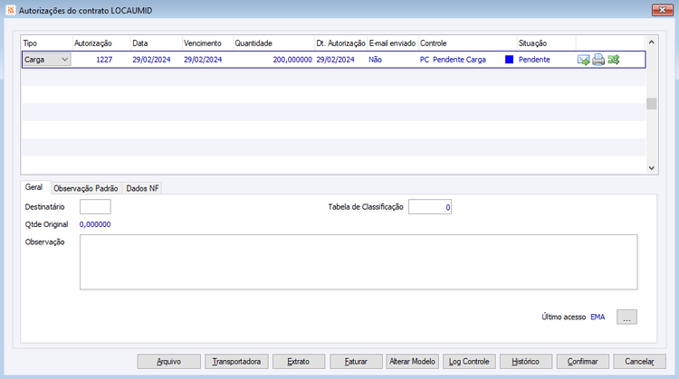Click the Situação column header
Screen dimensions: 679x379
547,43
